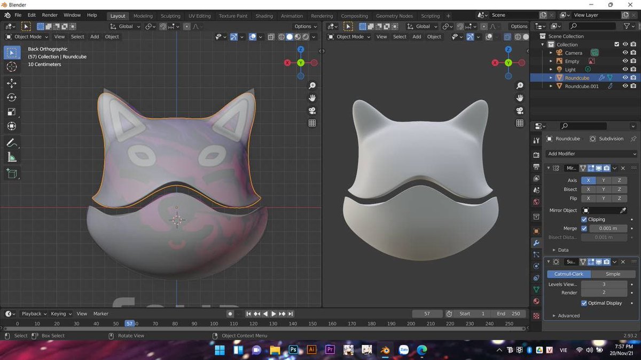Image resolution: width=641 pixels, height=360 pixels.
Task: Activate the Rotate tool
Action: (x=12, y=98)
